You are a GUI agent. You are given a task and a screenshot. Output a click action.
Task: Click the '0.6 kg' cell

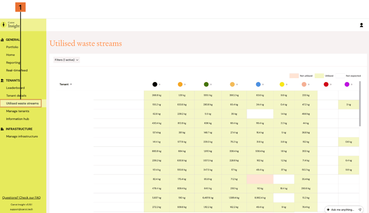pyautogui.click(x=349, y=142)
